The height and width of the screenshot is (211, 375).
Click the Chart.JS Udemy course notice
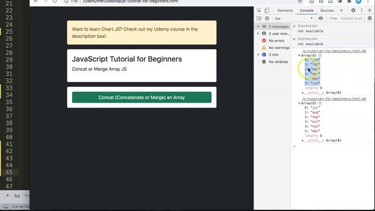[x=142, y=33]
